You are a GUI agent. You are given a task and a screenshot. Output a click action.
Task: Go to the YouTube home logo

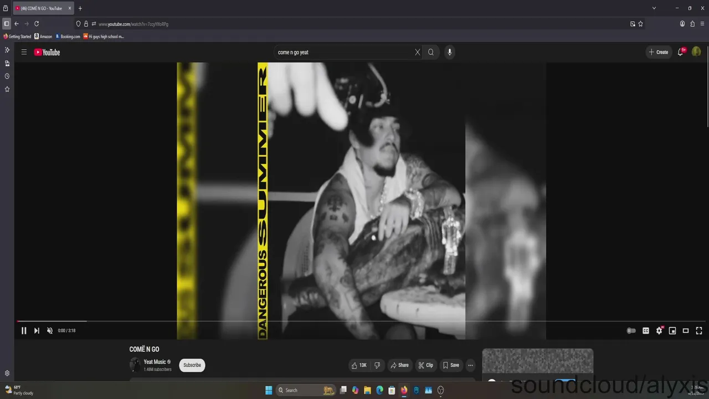click(47, 52)
